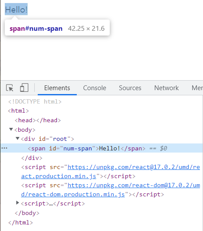Viewport: 203px width, 231px height.
Task: Expand the collapsed inline script node
Action: coord(17,203)
